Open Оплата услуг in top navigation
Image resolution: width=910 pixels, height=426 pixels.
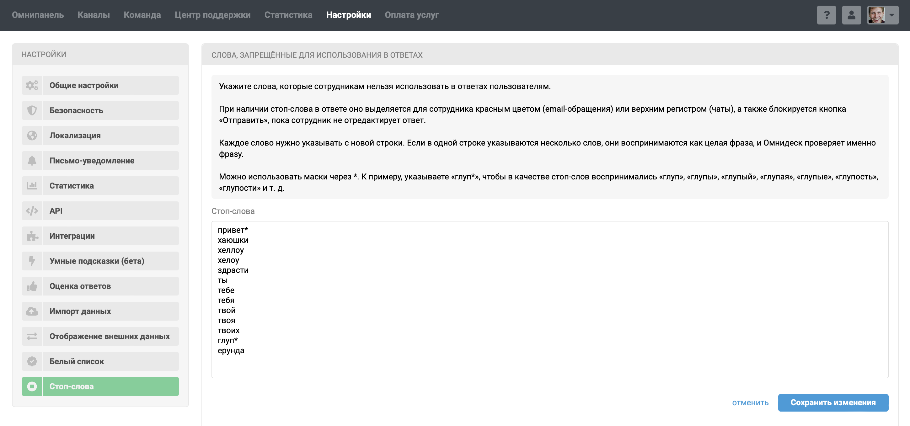coord(412,15)
